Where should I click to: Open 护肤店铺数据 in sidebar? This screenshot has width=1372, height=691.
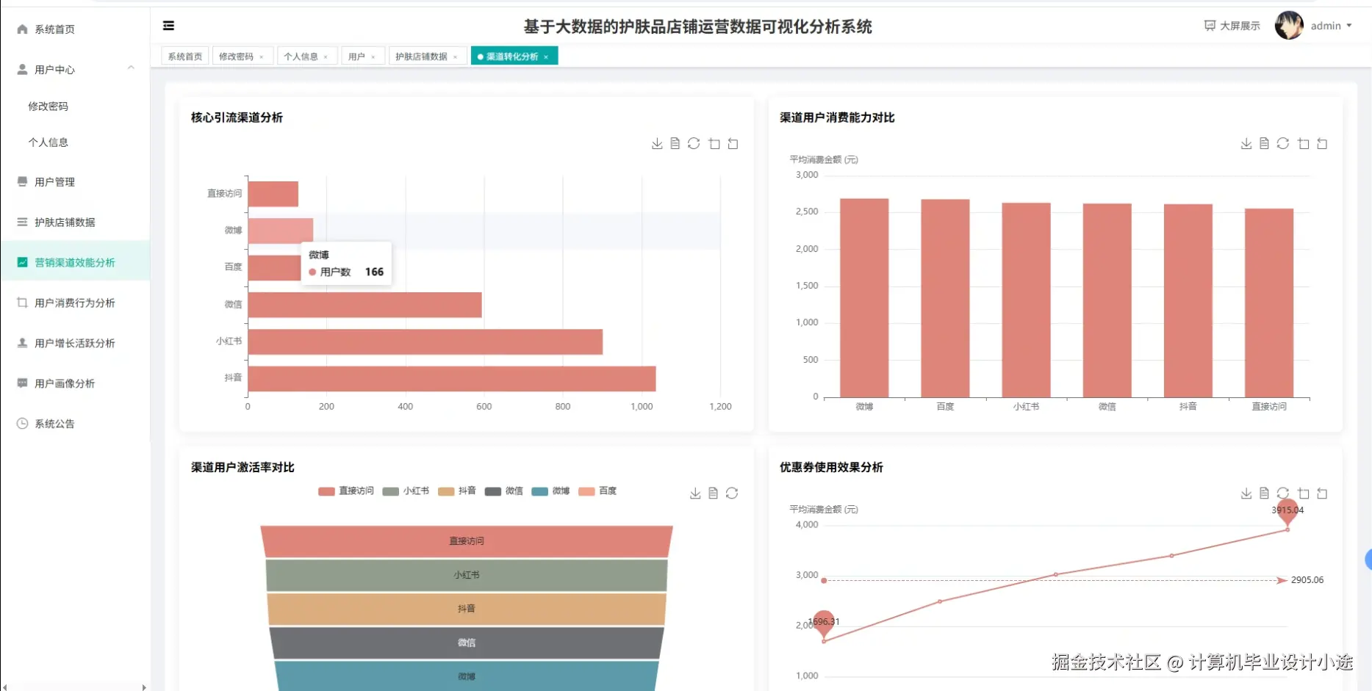click(x=75, y=223)
